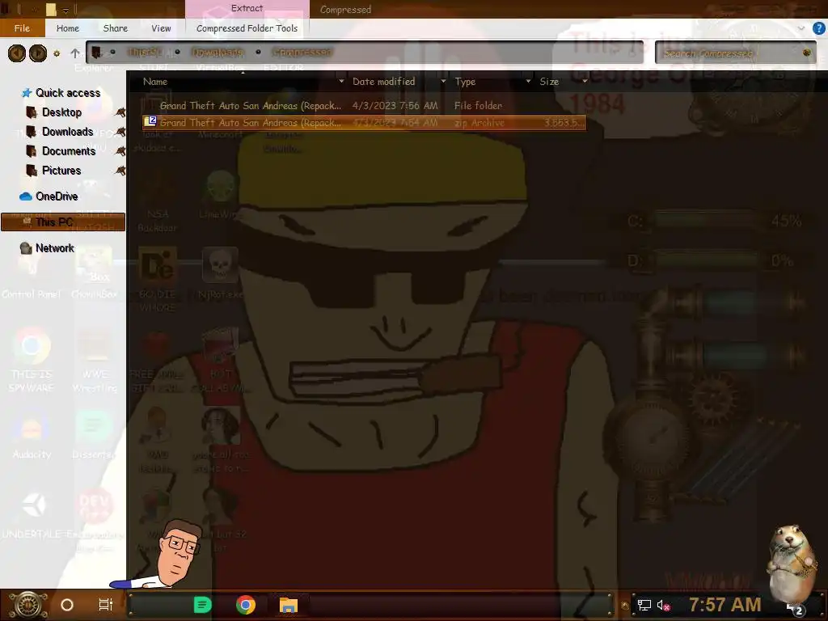Switch to the View ribbon tab
This screenshot has width=828, height=621.
click(x=161, y=28)
